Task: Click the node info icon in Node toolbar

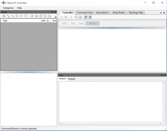Action: point(17,16)
